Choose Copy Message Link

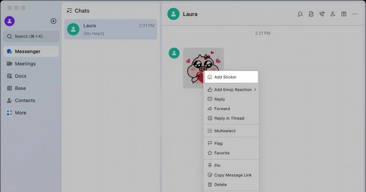coord(231,175)
